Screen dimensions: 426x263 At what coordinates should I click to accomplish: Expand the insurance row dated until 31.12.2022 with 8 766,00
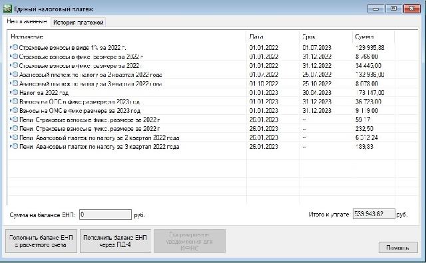(11, 56)
